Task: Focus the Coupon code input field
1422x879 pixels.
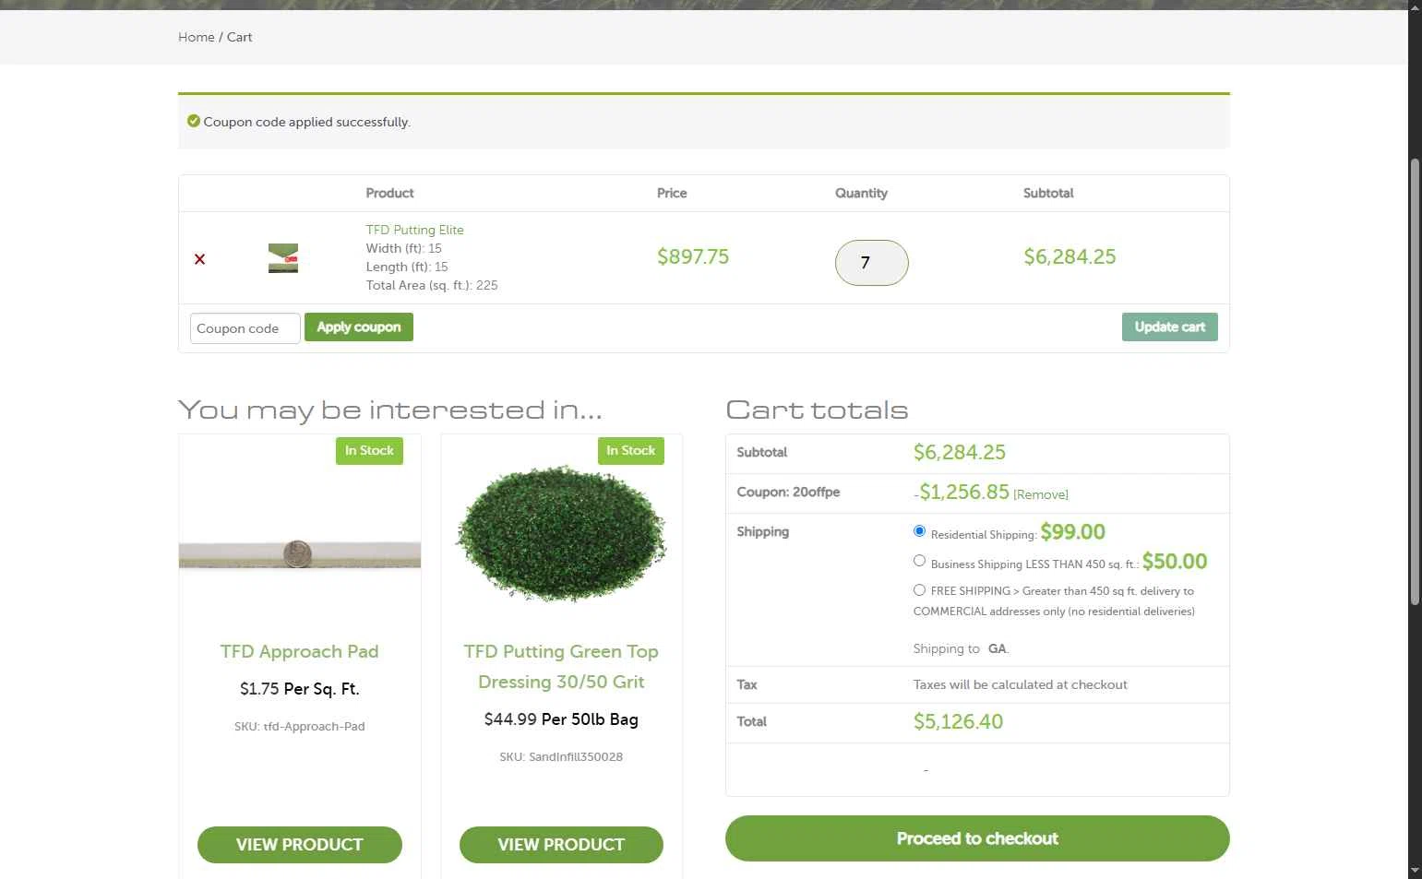Action: coord(245,328)
